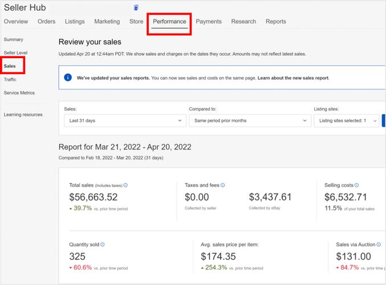Screen dimensions: 386x285
Task: Click the Review your sales heading
Action: [x=90, y=42]
